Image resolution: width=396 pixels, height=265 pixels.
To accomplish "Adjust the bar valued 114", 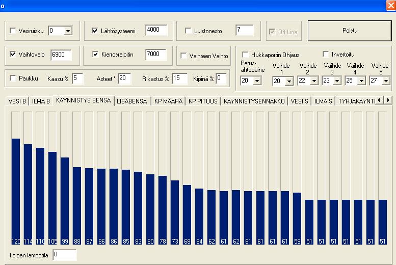I will 28,178.
